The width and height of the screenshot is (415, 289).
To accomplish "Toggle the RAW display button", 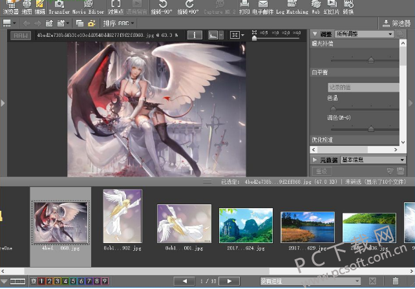I will pos(21,35).
